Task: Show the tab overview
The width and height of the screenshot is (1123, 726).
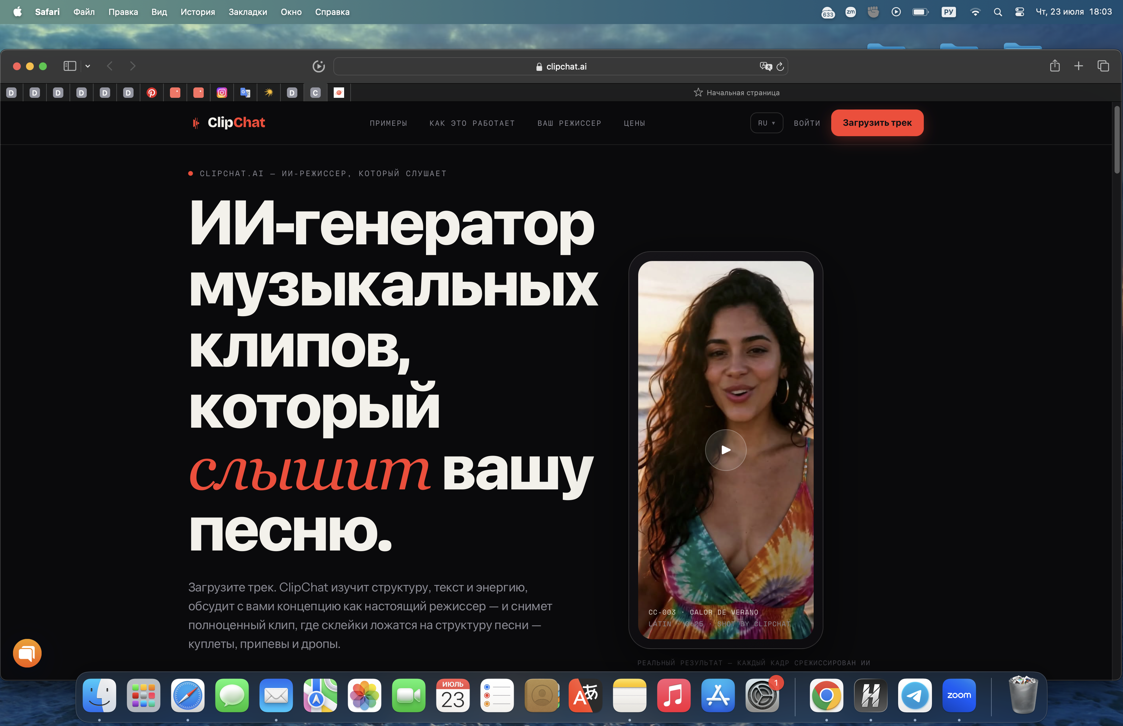Action: [x=1103, y=66]
